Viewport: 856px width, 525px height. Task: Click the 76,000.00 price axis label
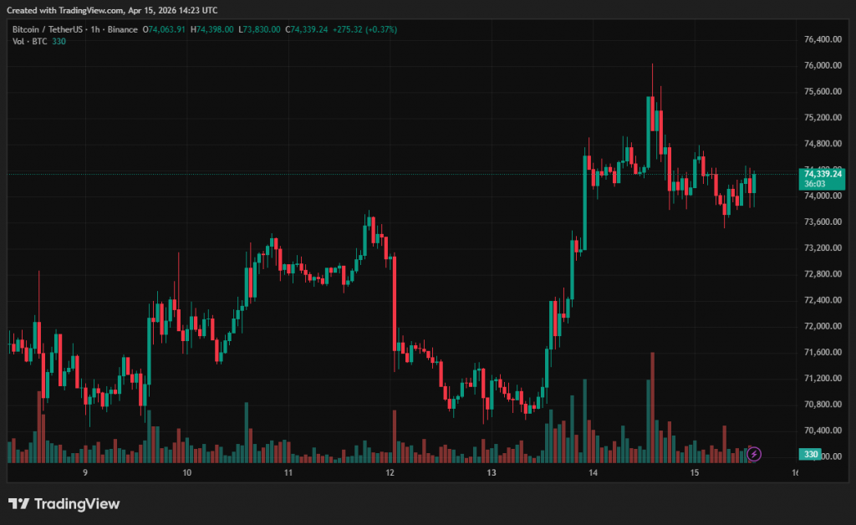click(x=822, y=65)
